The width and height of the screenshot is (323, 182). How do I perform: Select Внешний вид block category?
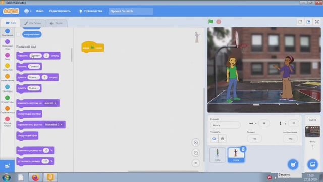click(x=7, y=44)
